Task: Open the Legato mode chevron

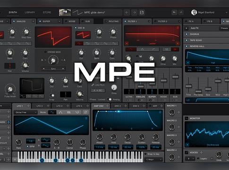Action: (212, 159)
